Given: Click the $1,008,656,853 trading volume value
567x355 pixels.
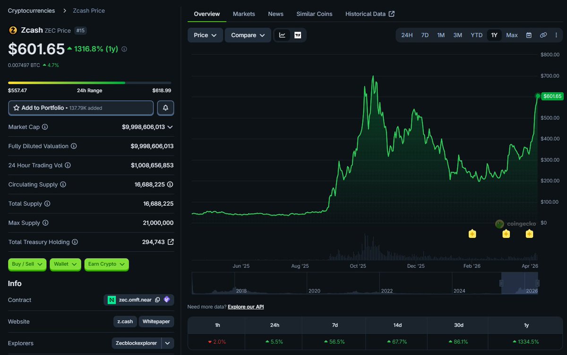Looking at the screenshot, I should [x=152, y=165].
